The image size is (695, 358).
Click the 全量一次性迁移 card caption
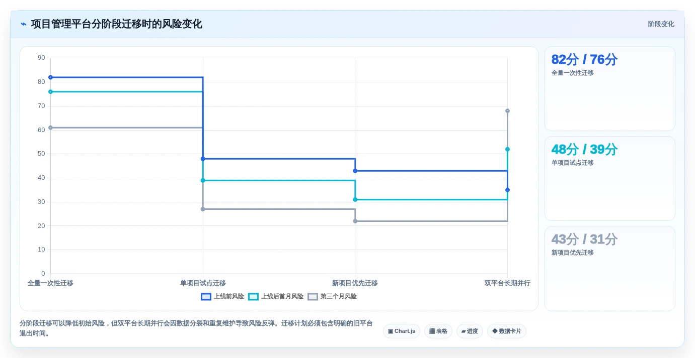click(x=573, y=73)
